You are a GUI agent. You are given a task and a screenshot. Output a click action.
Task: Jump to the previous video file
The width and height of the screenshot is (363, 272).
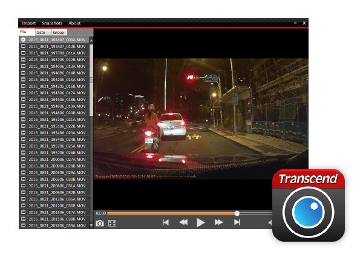(x=166, y=222)
